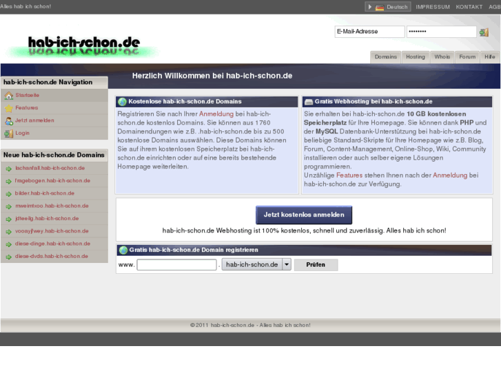Open fragebogen.hab-ich-schon.de domain link

52,181
